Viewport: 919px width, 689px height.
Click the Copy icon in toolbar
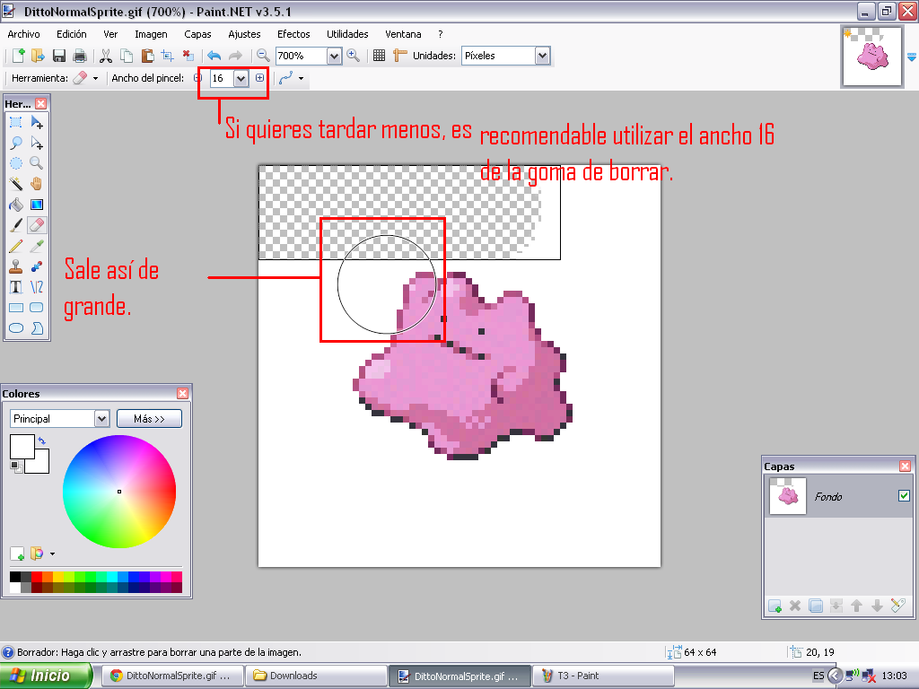tap(126, 56)
